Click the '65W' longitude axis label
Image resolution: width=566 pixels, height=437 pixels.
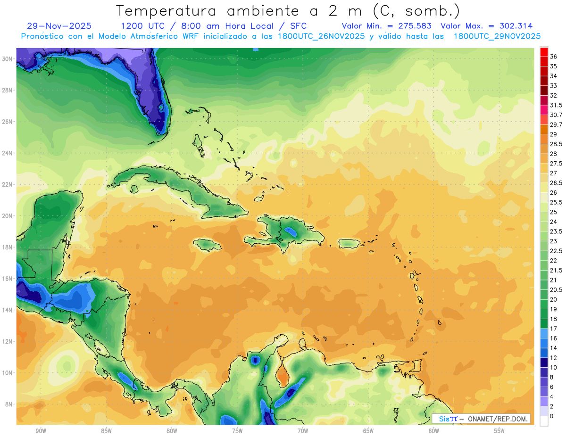(x=368, y=431)
